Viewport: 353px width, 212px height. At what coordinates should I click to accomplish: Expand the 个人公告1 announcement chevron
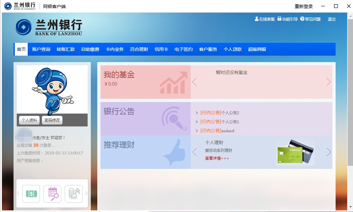click(x=197, y=122)
